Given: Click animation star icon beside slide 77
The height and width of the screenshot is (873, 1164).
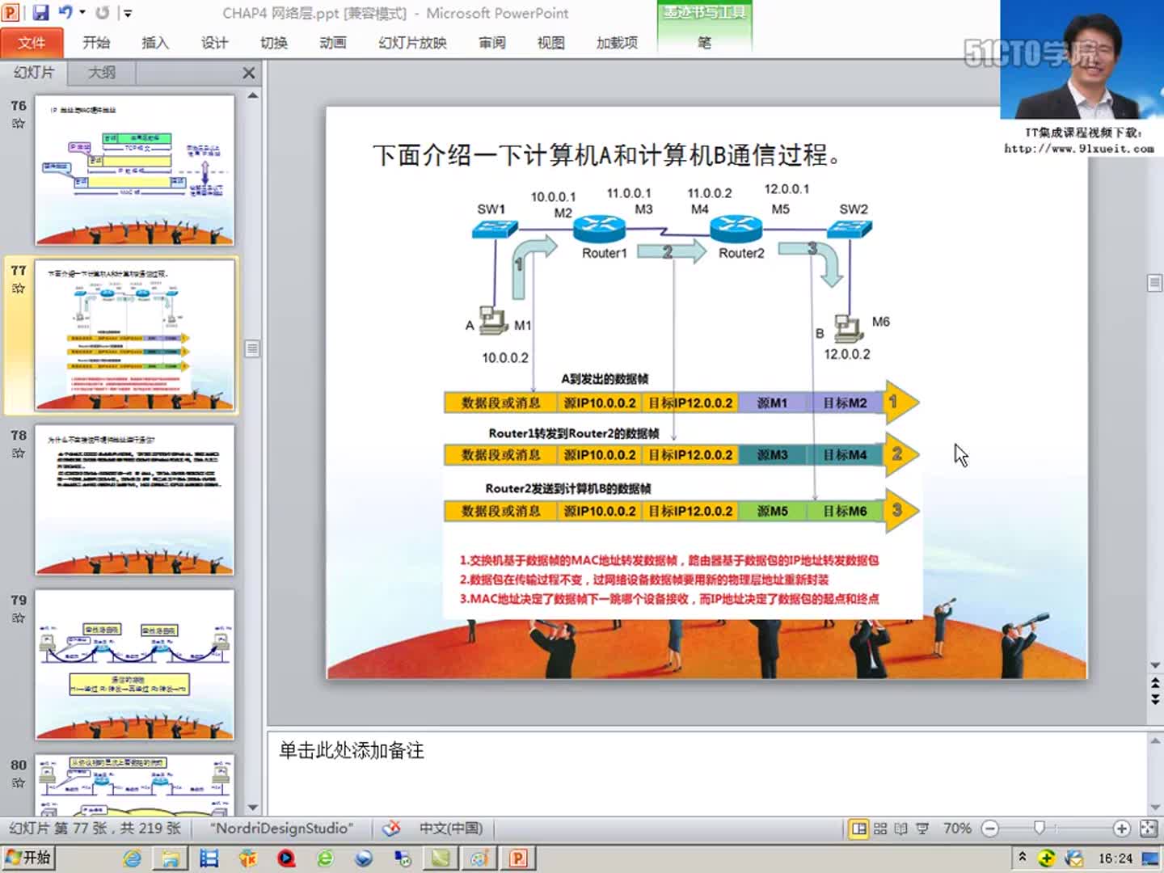Looking at the screenshot, I should tap(19, 289).
